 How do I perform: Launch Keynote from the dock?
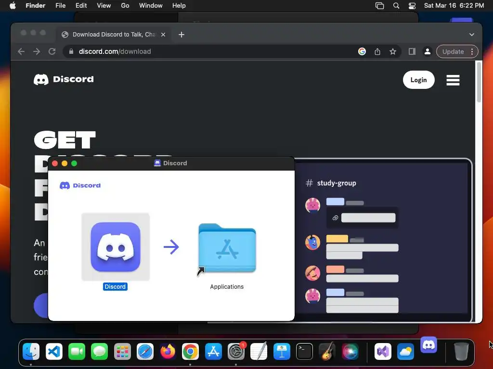pyautogui.click(x=282, y=351)
